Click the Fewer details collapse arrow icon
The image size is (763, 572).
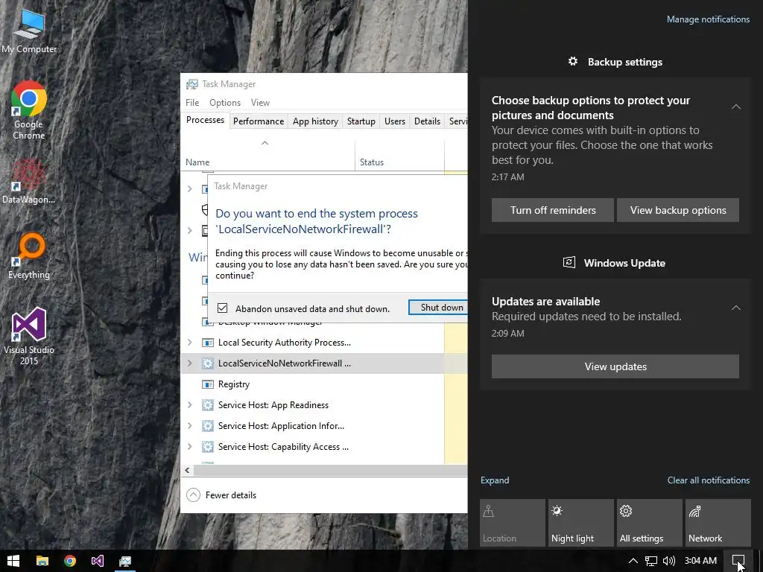pyautogui.click(x=193, y=495)
